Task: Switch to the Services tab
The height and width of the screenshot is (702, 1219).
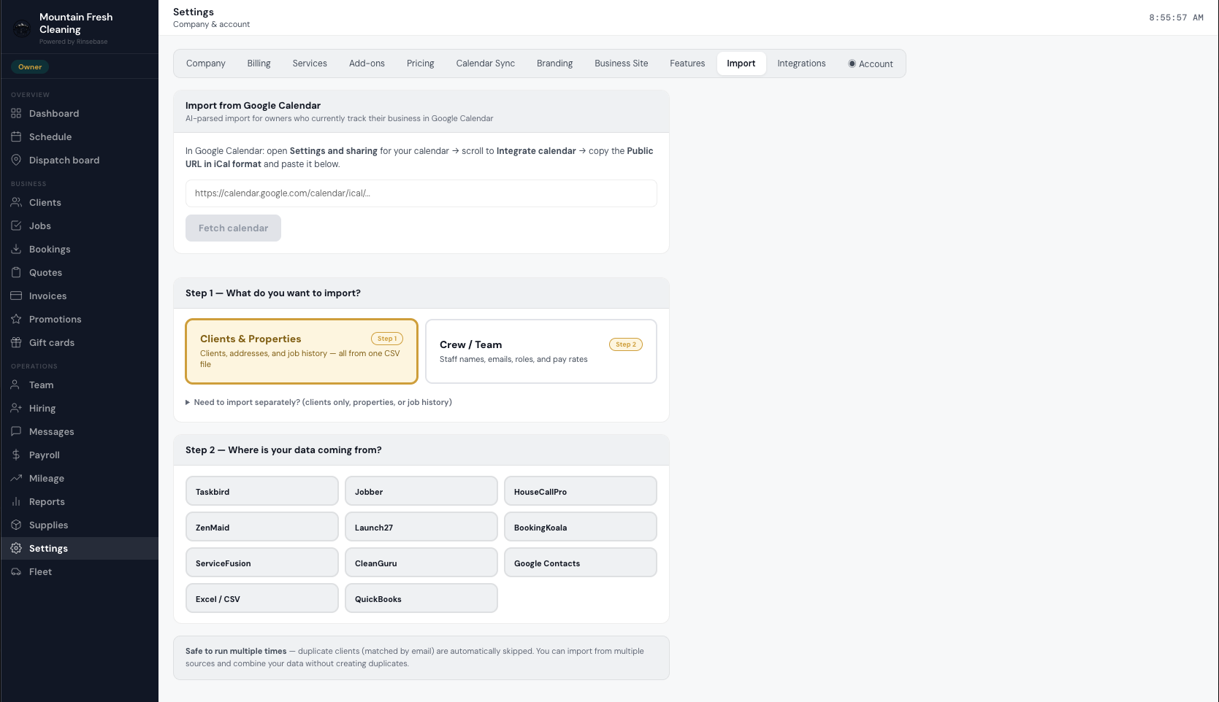Action: (310, 63)
